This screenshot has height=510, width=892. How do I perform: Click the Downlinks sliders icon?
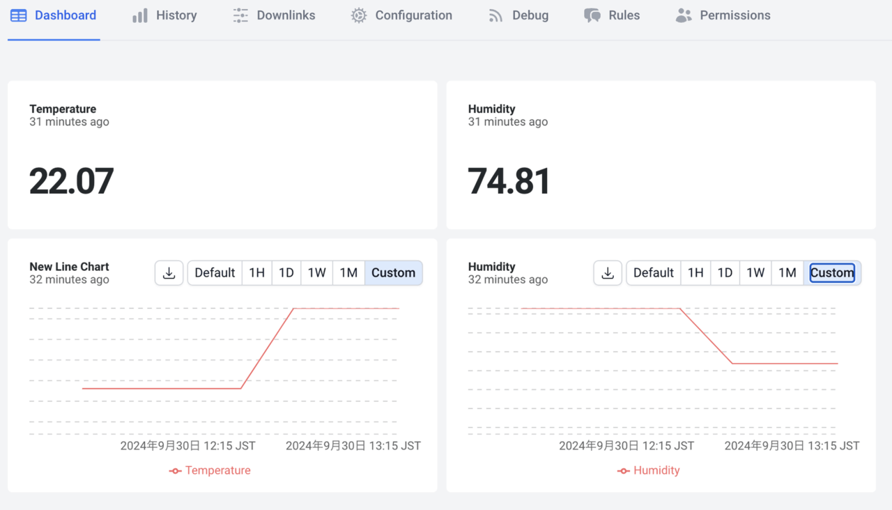click(x=240, y=15)
